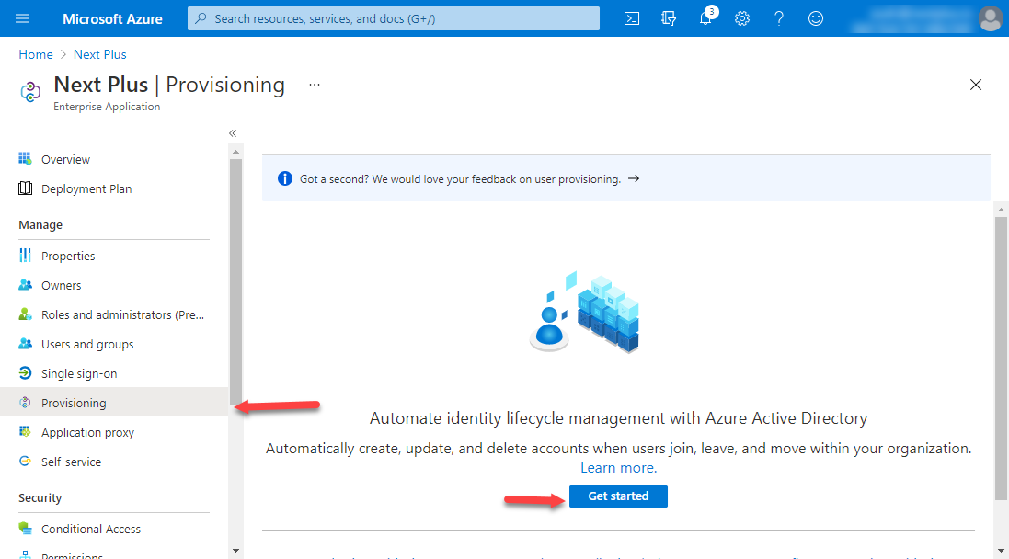Open portal settings gear
This screenshot has height=559, width=1009.
[742, 18]
